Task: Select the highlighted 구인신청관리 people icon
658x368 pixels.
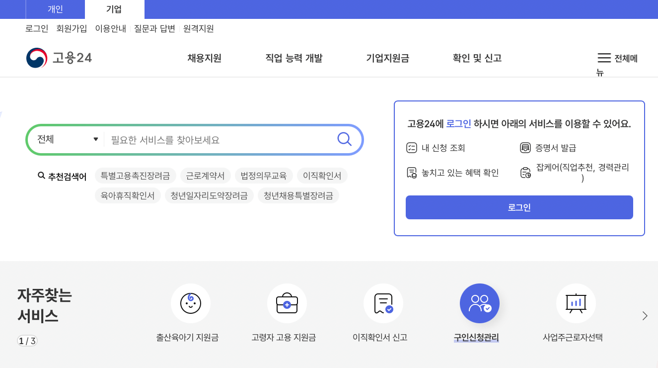Action: click(x=479, y=303)
